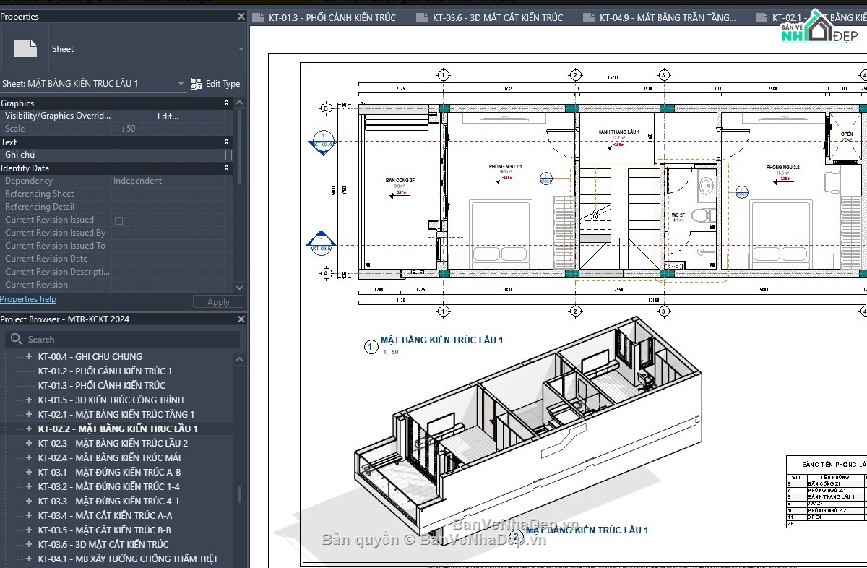Collapse the Graphics properties section
Image resolution: width=867 pixels, height=568 pixels.
[x=226, y=103]
